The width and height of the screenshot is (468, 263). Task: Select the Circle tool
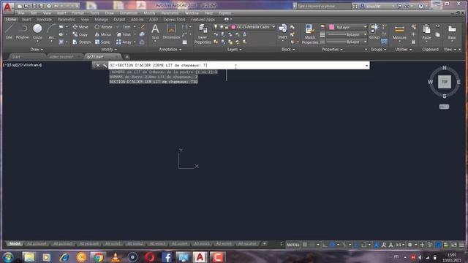(x=37, y=31)
